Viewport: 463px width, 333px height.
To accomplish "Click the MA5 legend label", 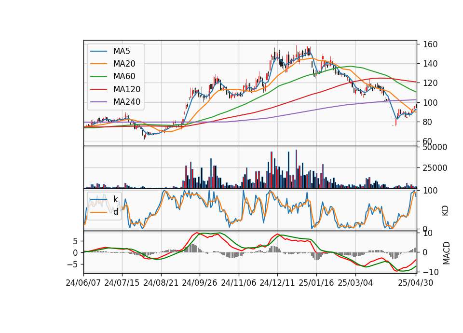I will [x=122, y=51].
